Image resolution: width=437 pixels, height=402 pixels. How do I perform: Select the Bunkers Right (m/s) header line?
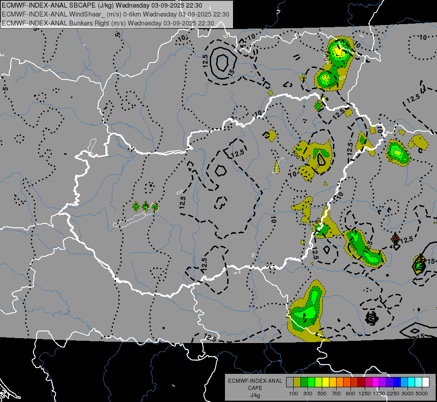(108, 23)
